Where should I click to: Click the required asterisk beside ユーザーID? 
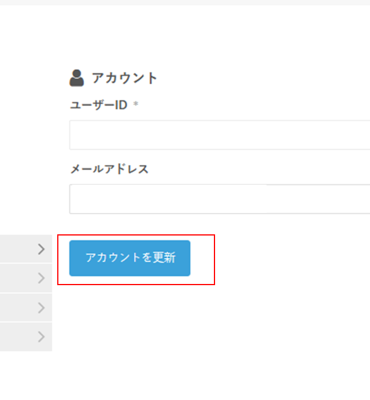click(136, 105)
